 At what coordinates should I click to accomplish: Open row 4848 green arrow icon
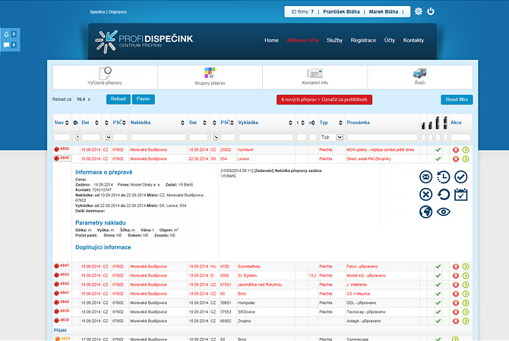click(466, 159)
